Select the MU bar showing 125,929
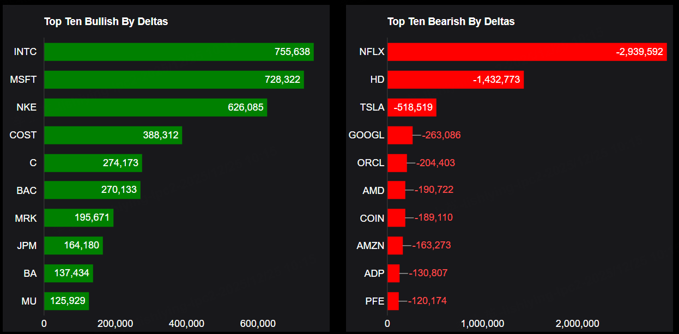 click(x=66, y=301)
